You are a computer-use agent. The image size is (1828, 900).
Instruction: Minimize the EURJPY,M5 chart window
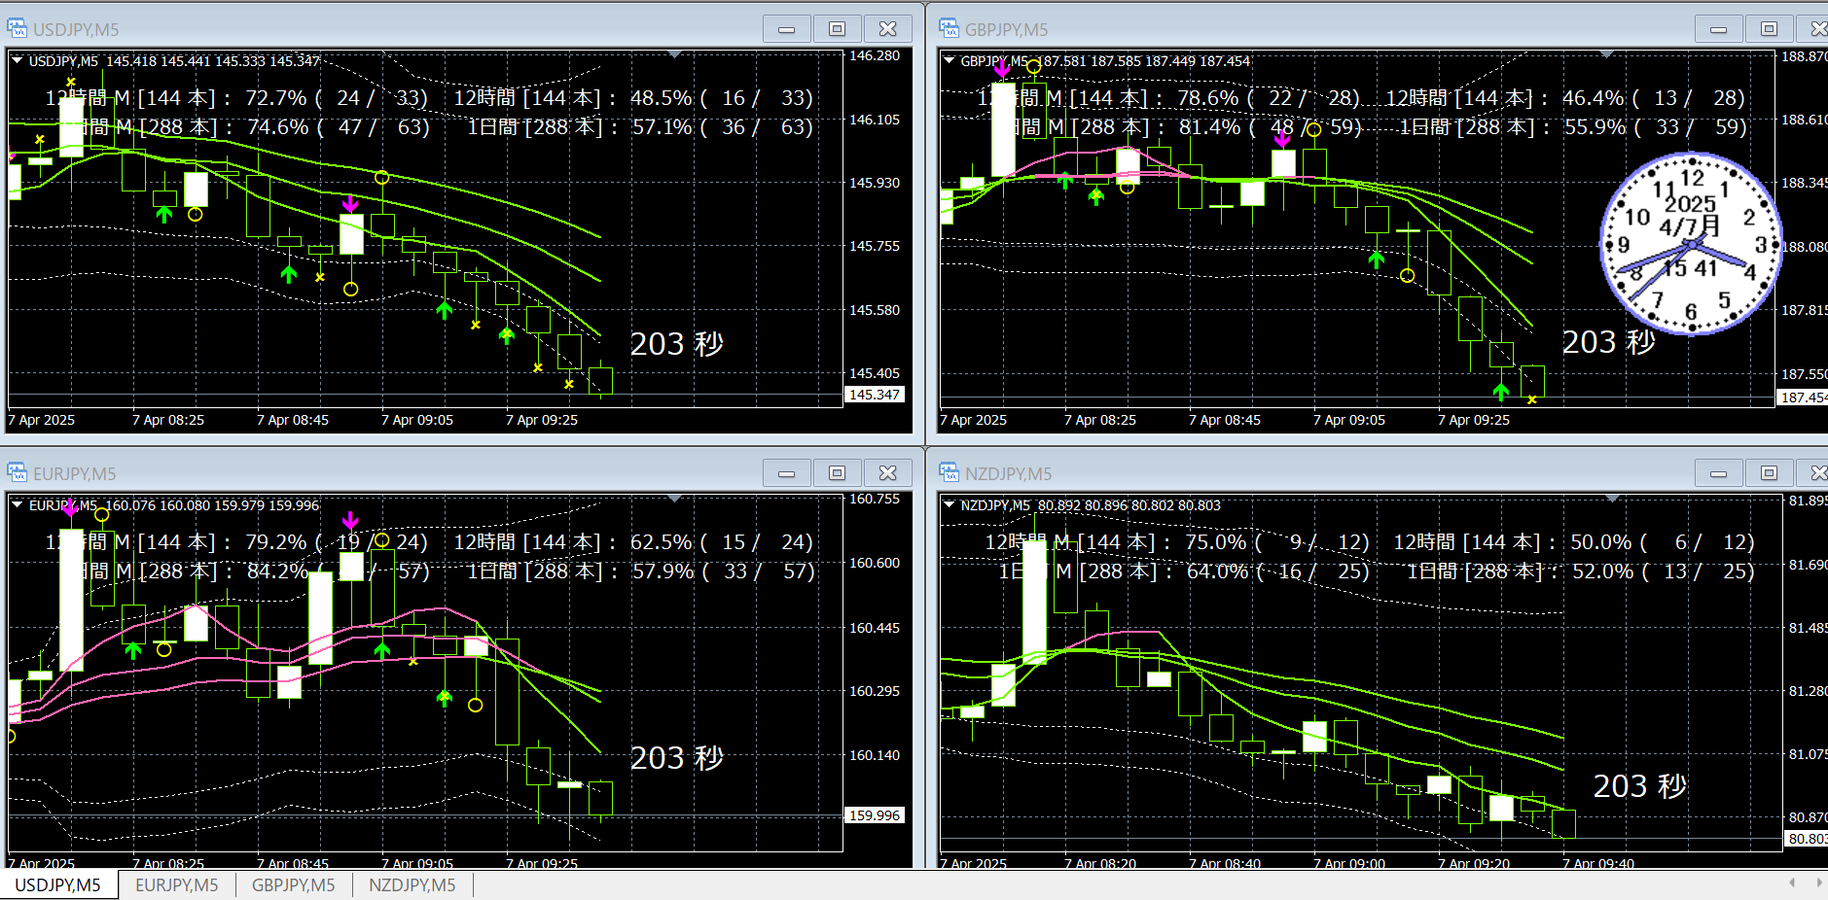tap(787, 473)
